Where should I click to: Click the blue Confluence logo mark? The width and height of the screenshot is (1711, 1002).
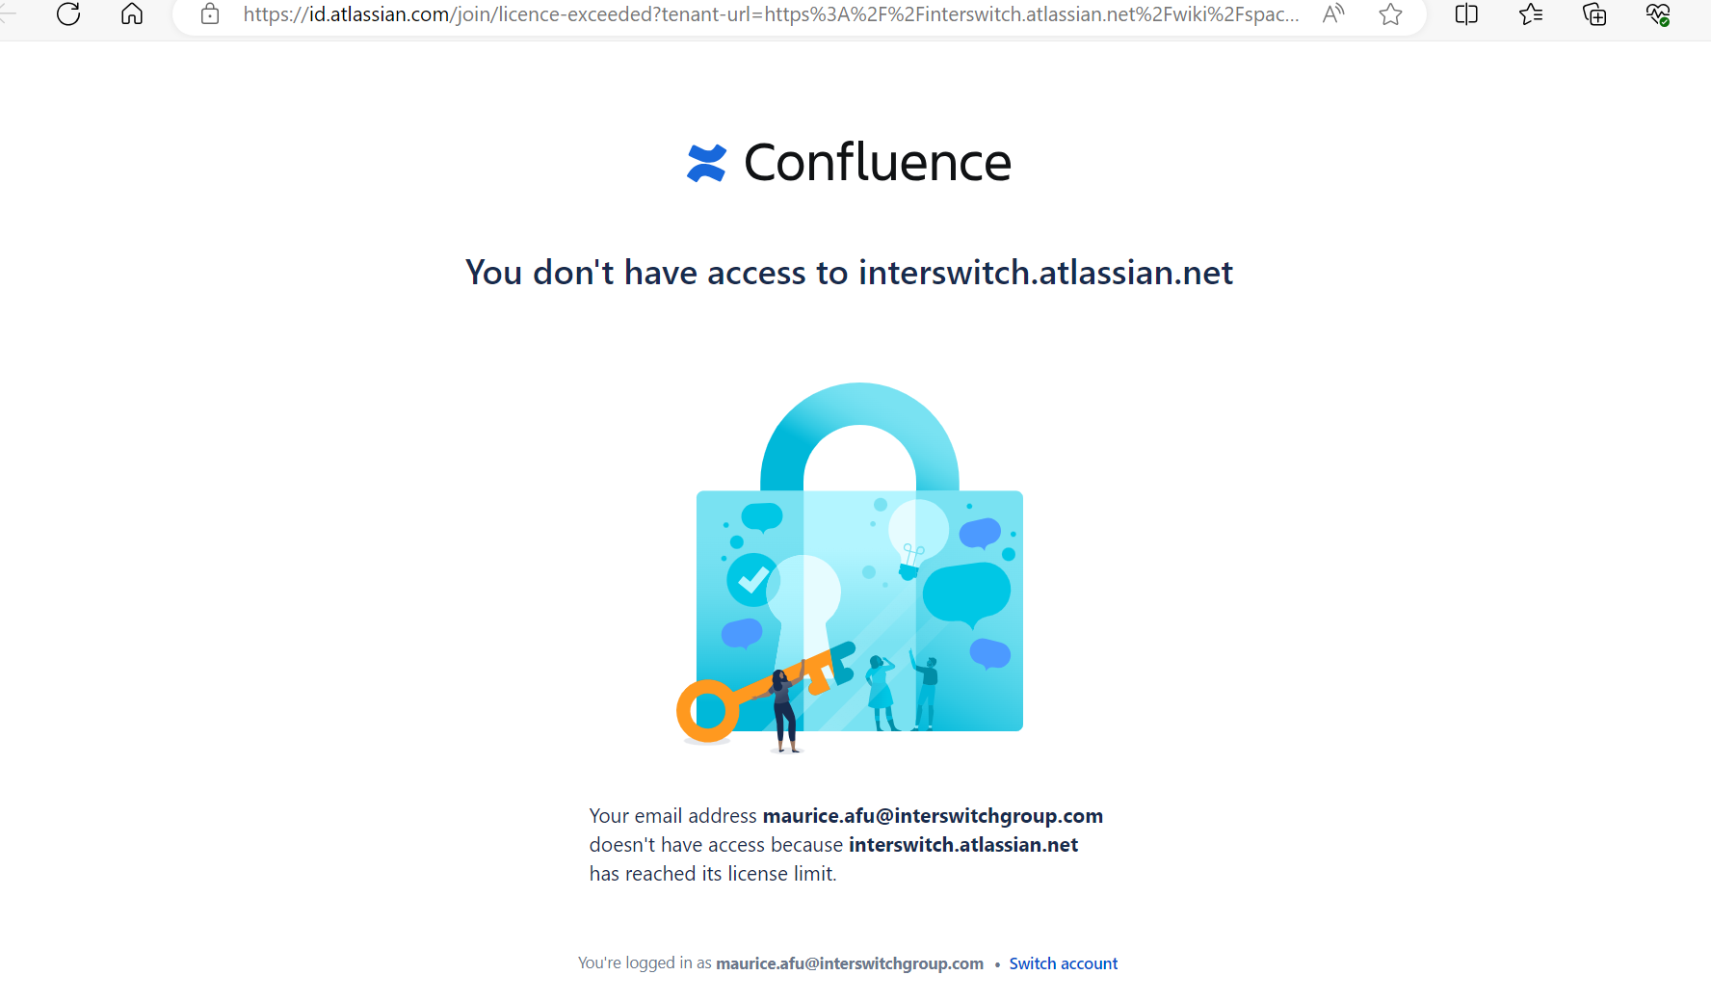[706, 163]
